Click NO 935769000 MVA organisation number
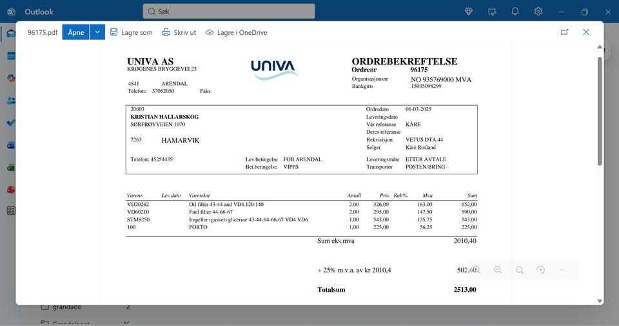 tap(441, 79)
